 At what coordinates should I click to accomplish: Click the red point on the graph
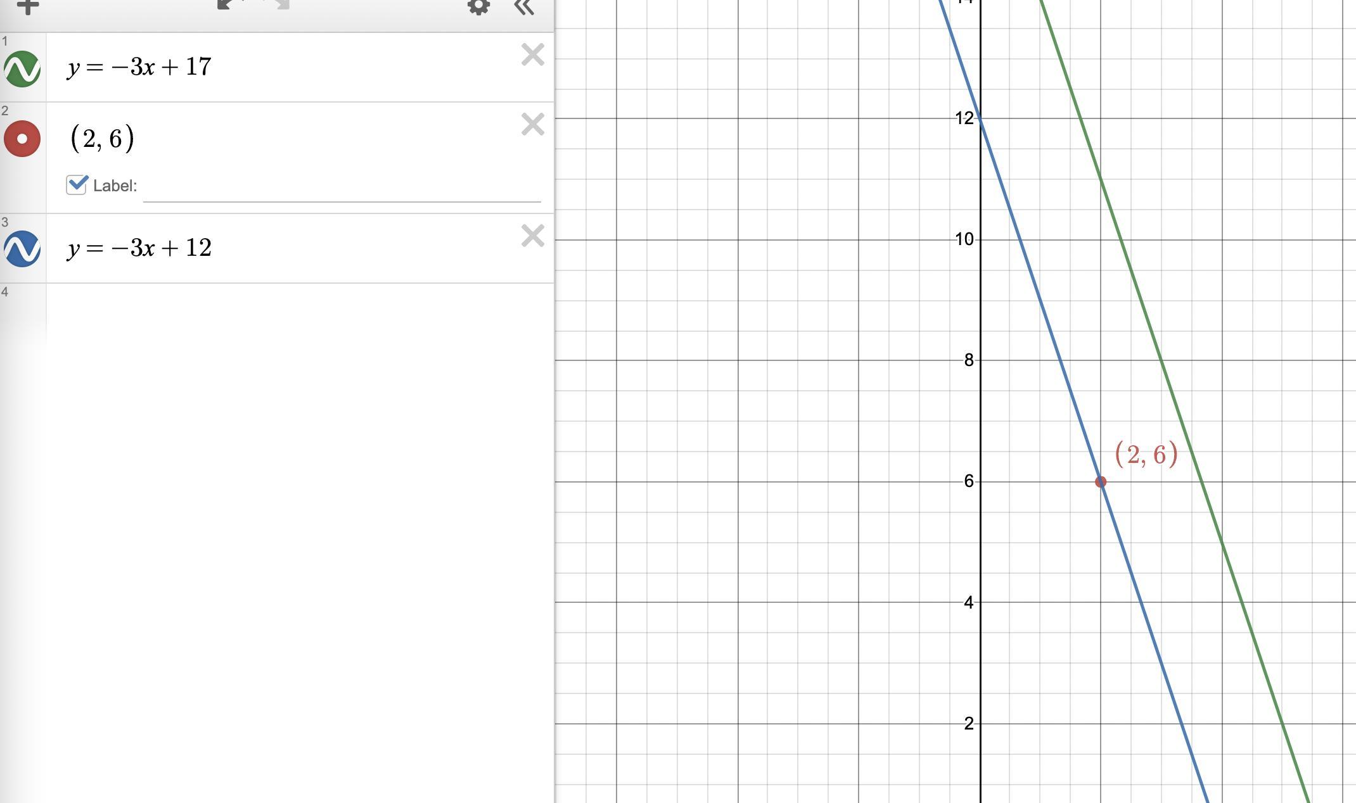coord(1101,482)
